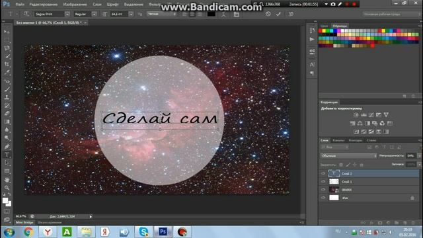Image resolution: width=423 pixels, height=238 pixels.
Task: Open the warped text dialog
Action: [x=223, y=14]
